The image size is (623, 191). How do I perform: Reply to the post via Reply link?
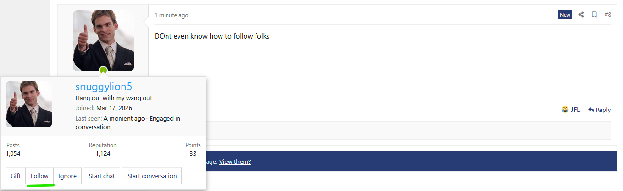click(599, 110)
